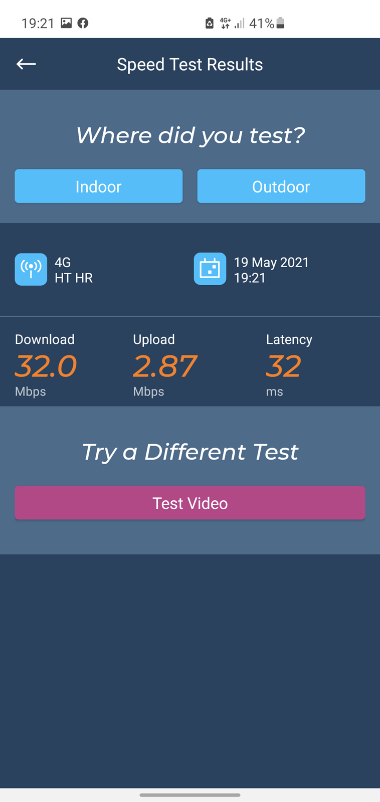Tap the bottom navigation gesture handle
The image size is (380, 802).
(x=190, y=795)
